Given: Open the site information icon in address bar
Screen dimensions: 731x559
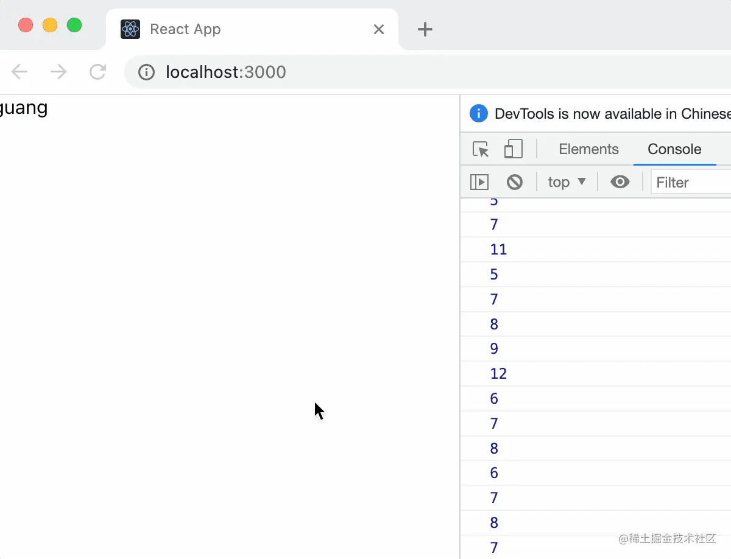Looking at the screenshot, I should point(146,72).
